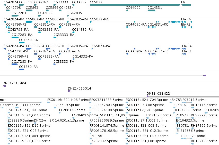The width and height of the screenshot is (219, 145).
Task: Click the ESG0116c.B21_H08.3prime EST label
Action: 68,100
